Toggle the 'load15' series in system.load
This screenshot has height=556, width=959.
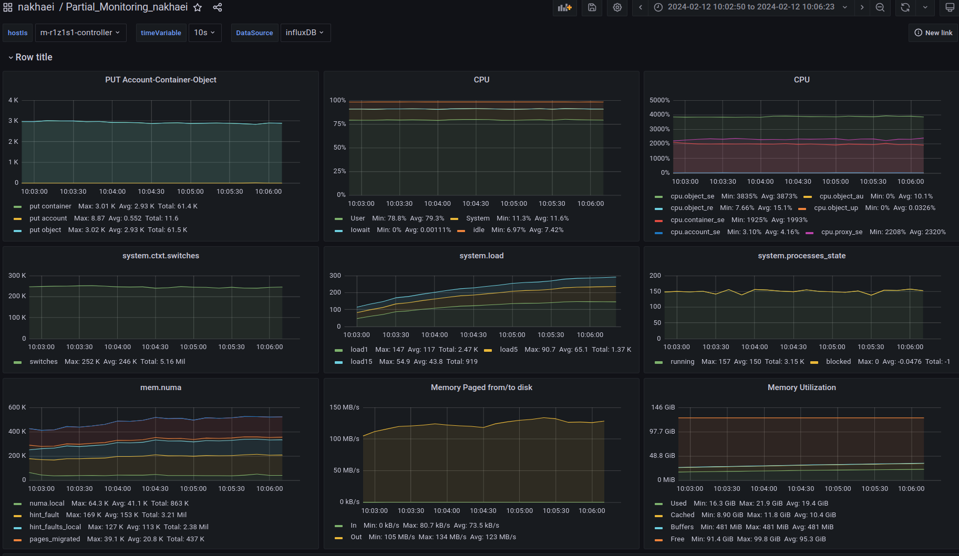click(x=361, y=362)
